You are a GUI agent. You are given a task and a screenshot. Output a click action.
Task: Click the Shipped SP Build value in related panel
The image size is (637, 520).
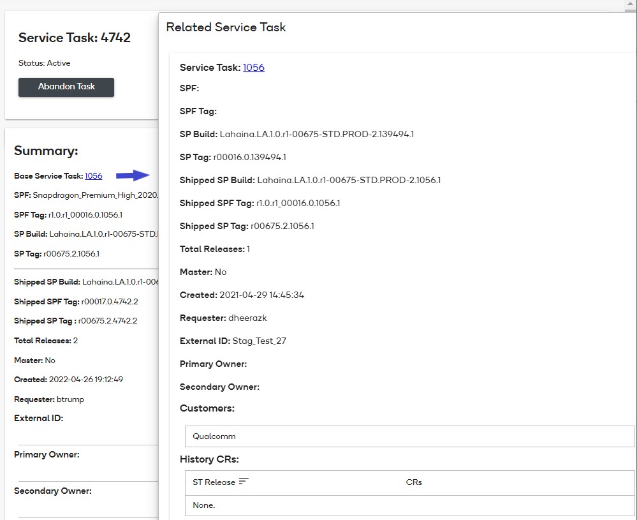pos(348,180)
